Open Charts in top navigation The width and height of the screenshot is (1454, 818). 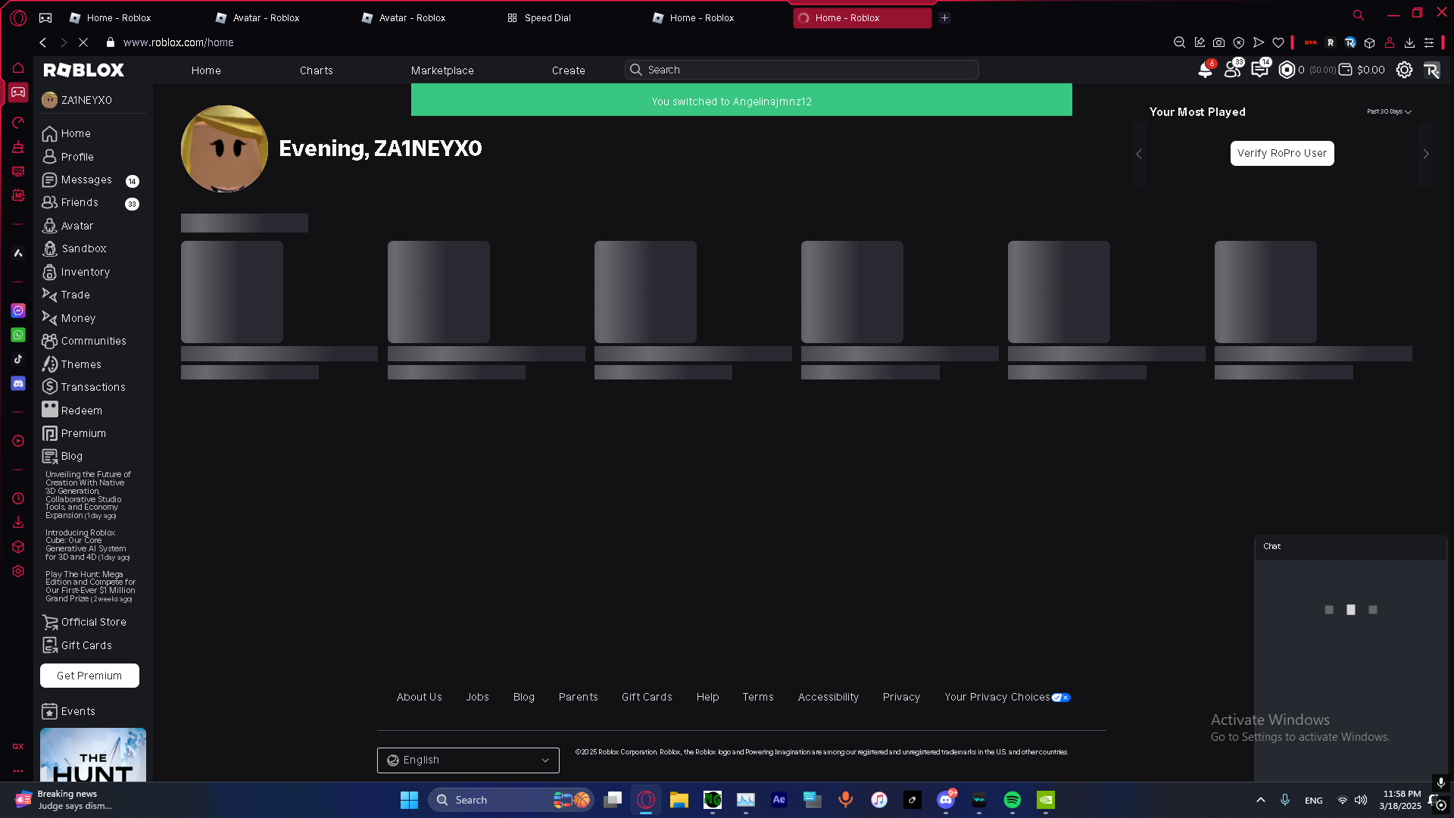click(316, 70)
